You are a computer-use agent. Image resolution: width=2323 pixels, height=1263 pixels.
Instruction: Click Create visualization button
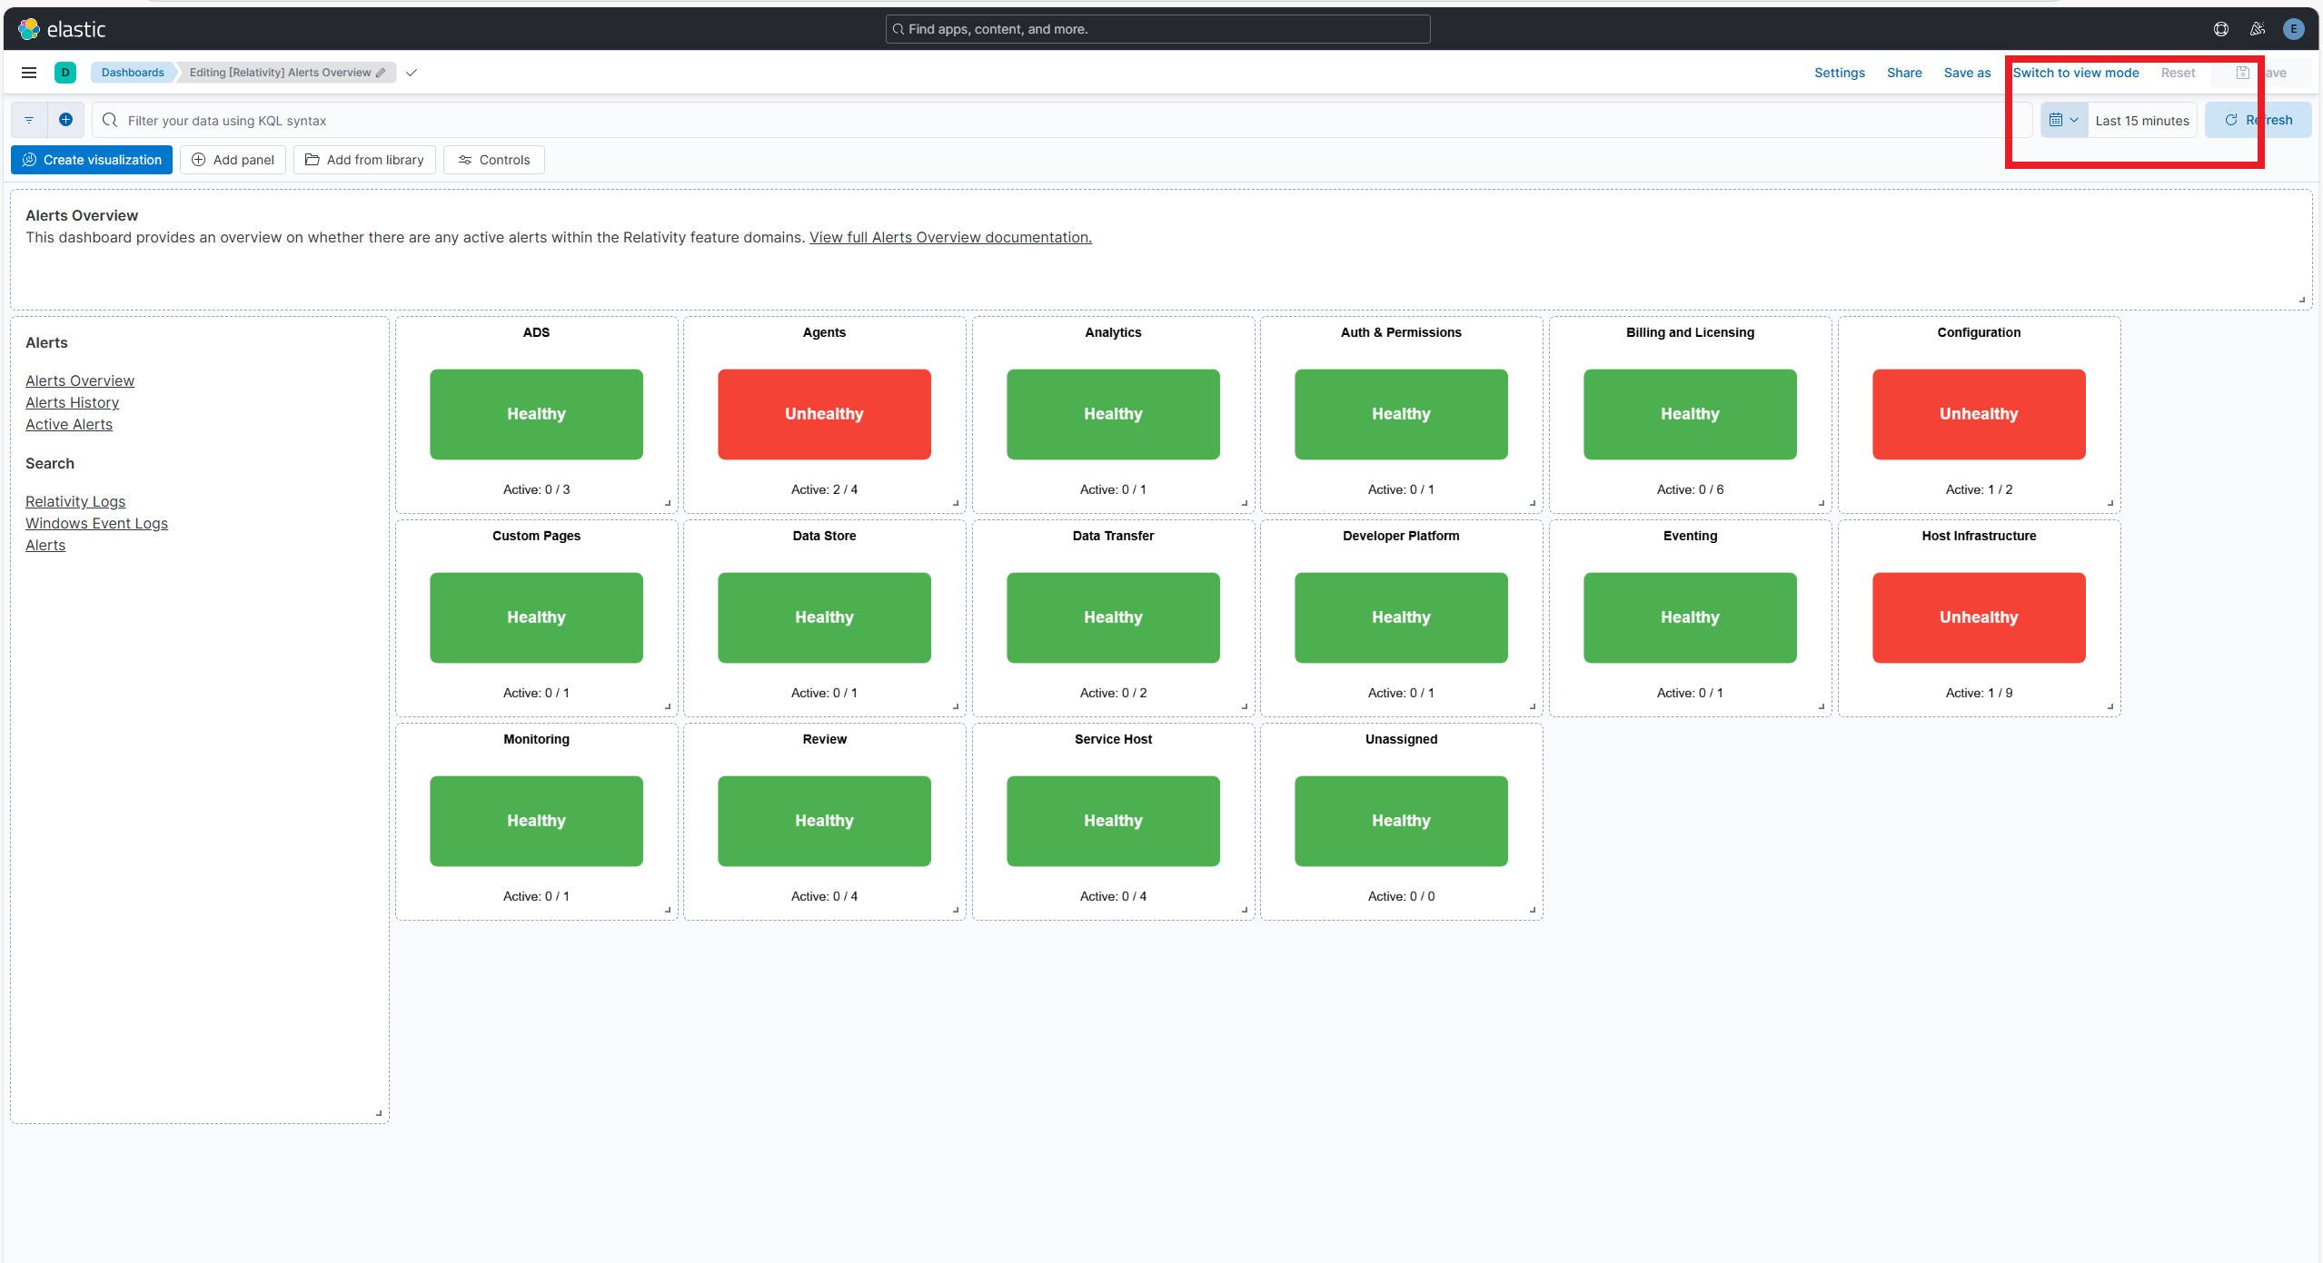click(x=92, y=160)
